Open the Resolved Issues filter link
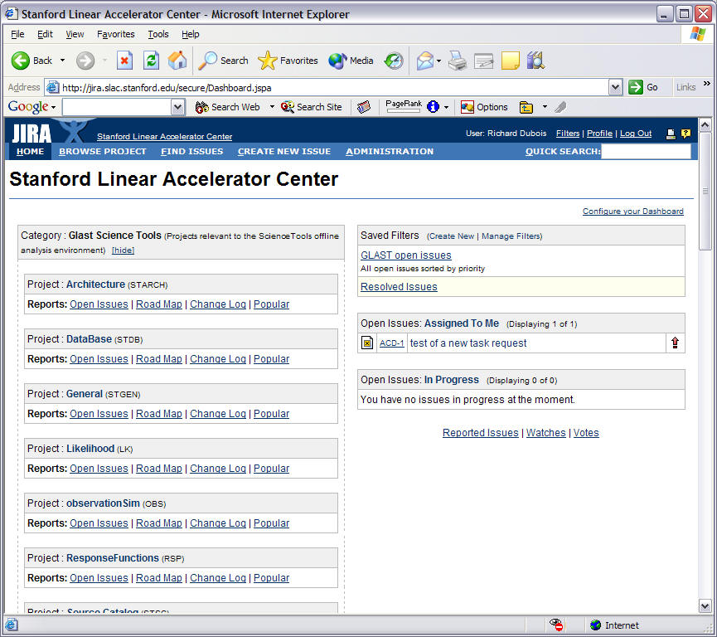 pyautogui.click(x=399, y=287)
